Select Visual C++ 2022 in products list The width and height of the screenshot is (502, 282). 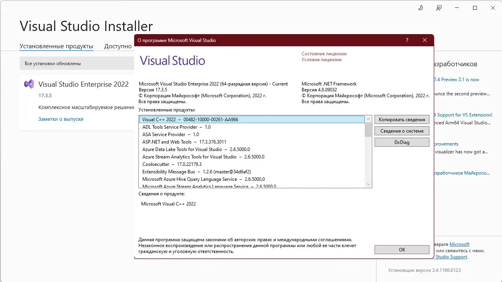(252, 120)
